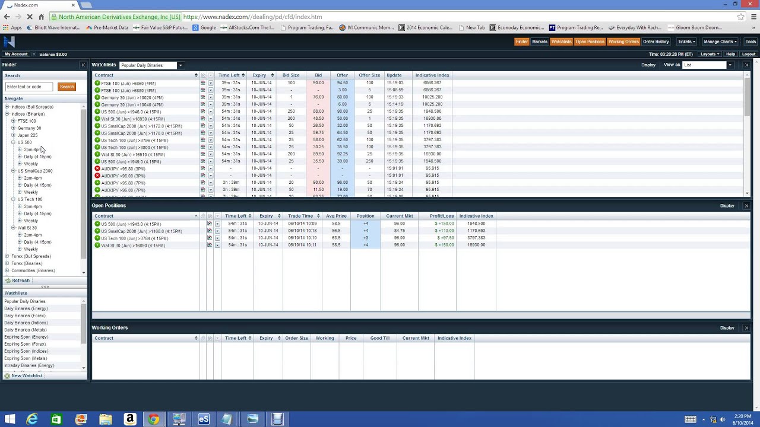Open Chrome from the Windows taskbar
The width and height of the screenshot is (760, 427).
(x=154, y=419)
